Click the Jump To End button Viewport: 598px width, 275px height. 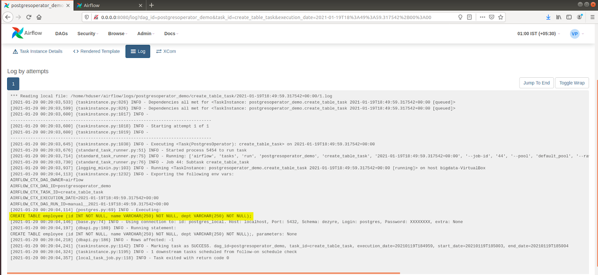coord(536,83)
